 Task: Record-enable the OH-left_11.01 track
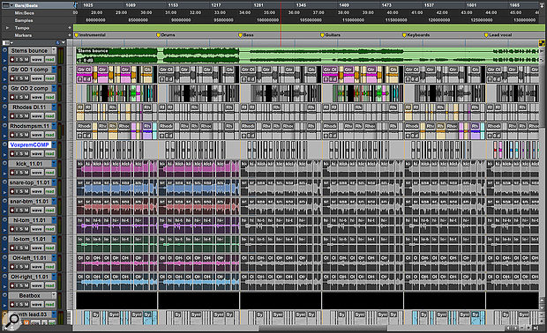12,266
